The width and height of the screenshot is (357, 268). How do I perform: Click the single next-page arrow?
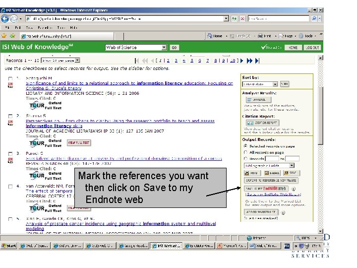point(242,61)
